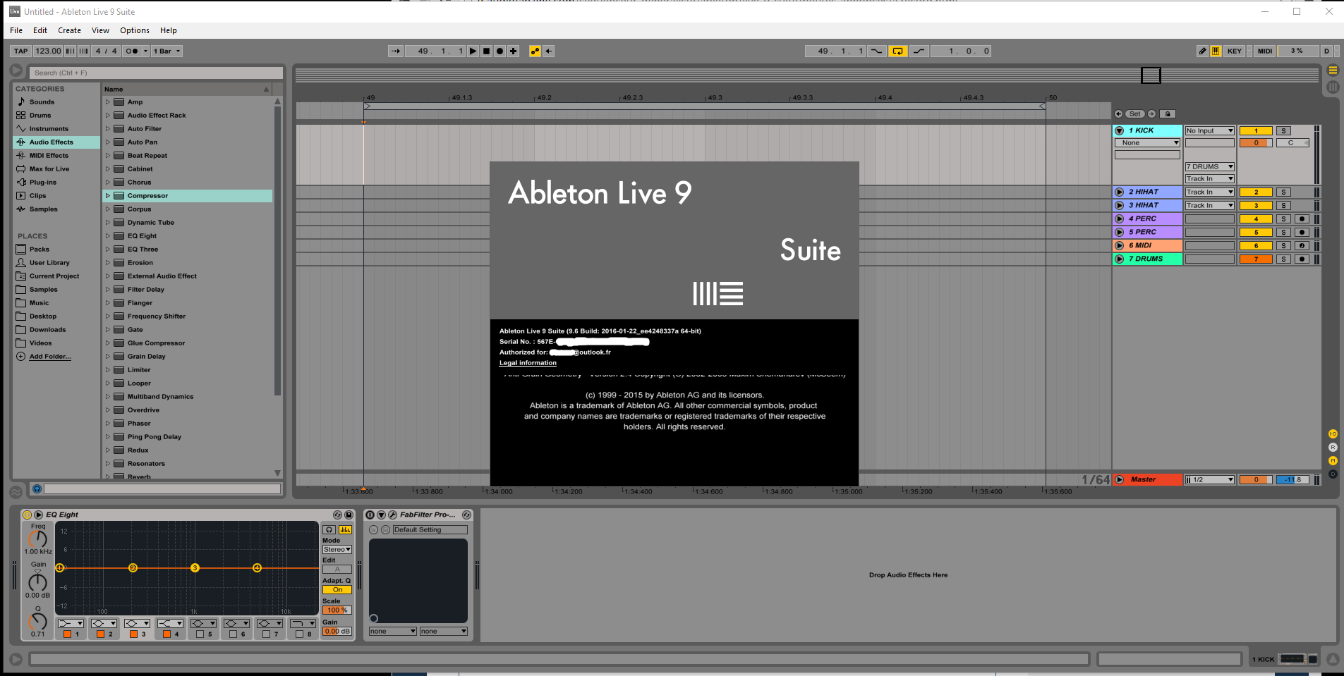
Task: Toggle Follow playback button
Action: coord(396,51)
